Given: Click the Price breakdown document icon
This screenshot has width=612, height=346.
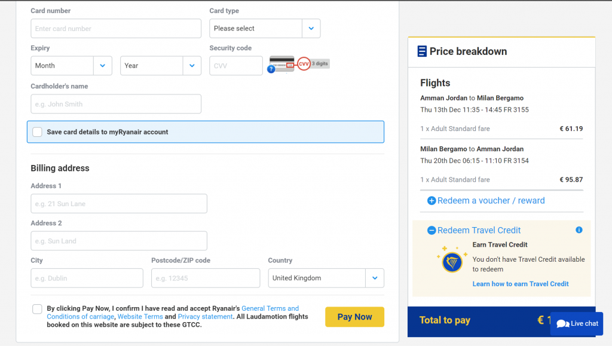Looking at the screenshot, I should (x=422, y=51).
